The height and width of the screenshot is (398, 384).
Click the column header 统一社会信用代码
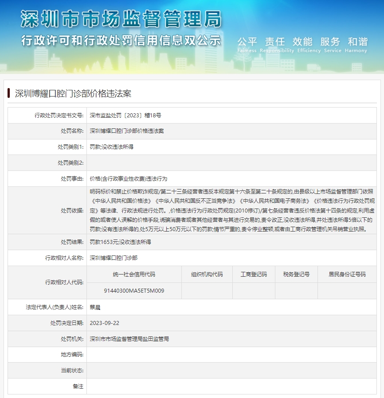click(134, 274)
